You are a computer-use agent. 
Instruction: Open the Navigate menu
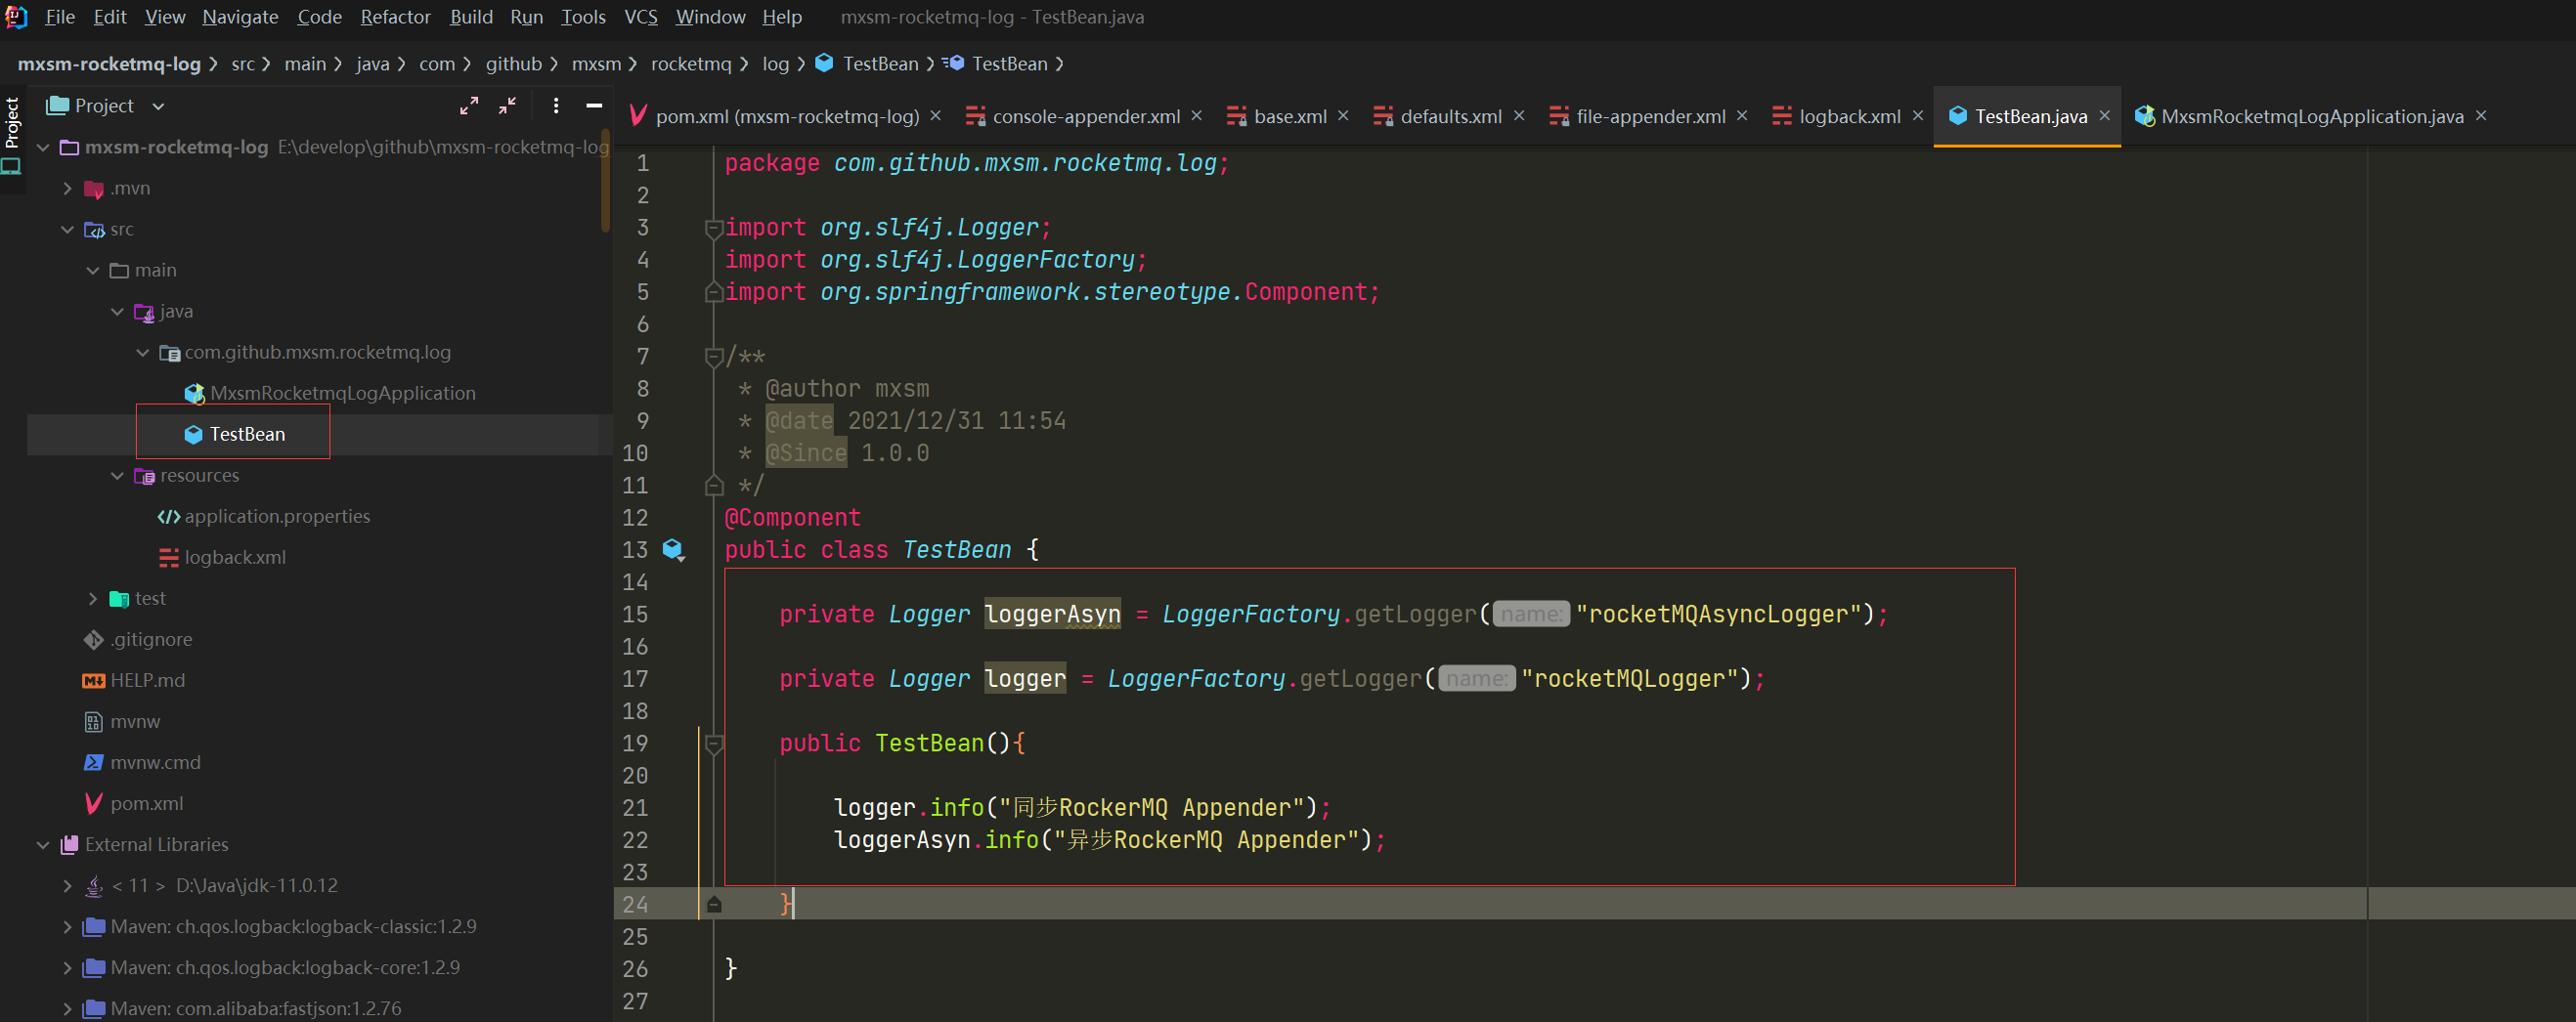[x=240, y=17]
